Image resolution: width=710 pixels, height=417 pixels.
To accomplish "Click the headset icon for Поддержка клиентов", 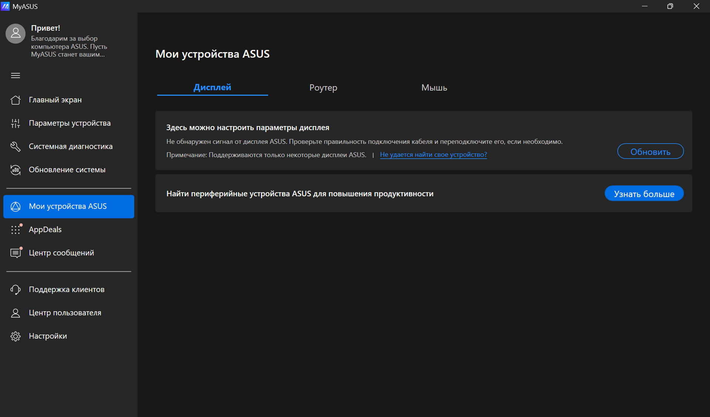I will (x=16, y=290).
